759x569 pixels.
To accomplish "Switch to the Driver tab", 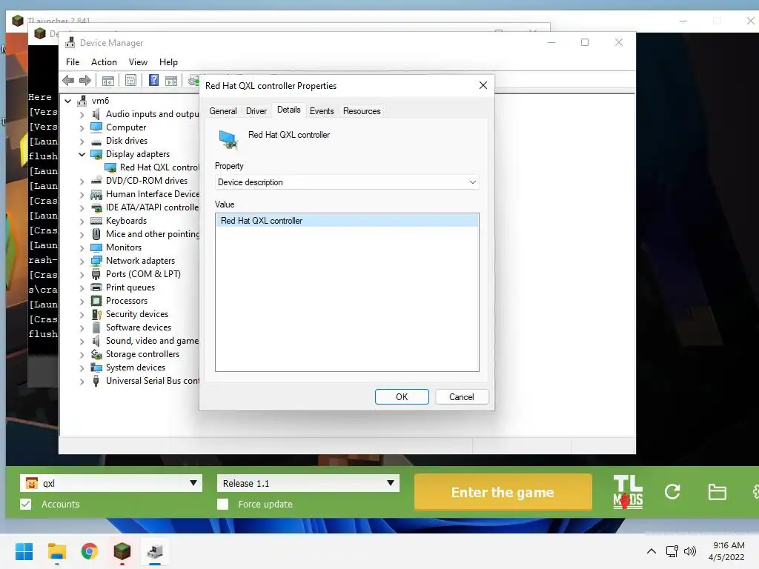I will (256, 111).
